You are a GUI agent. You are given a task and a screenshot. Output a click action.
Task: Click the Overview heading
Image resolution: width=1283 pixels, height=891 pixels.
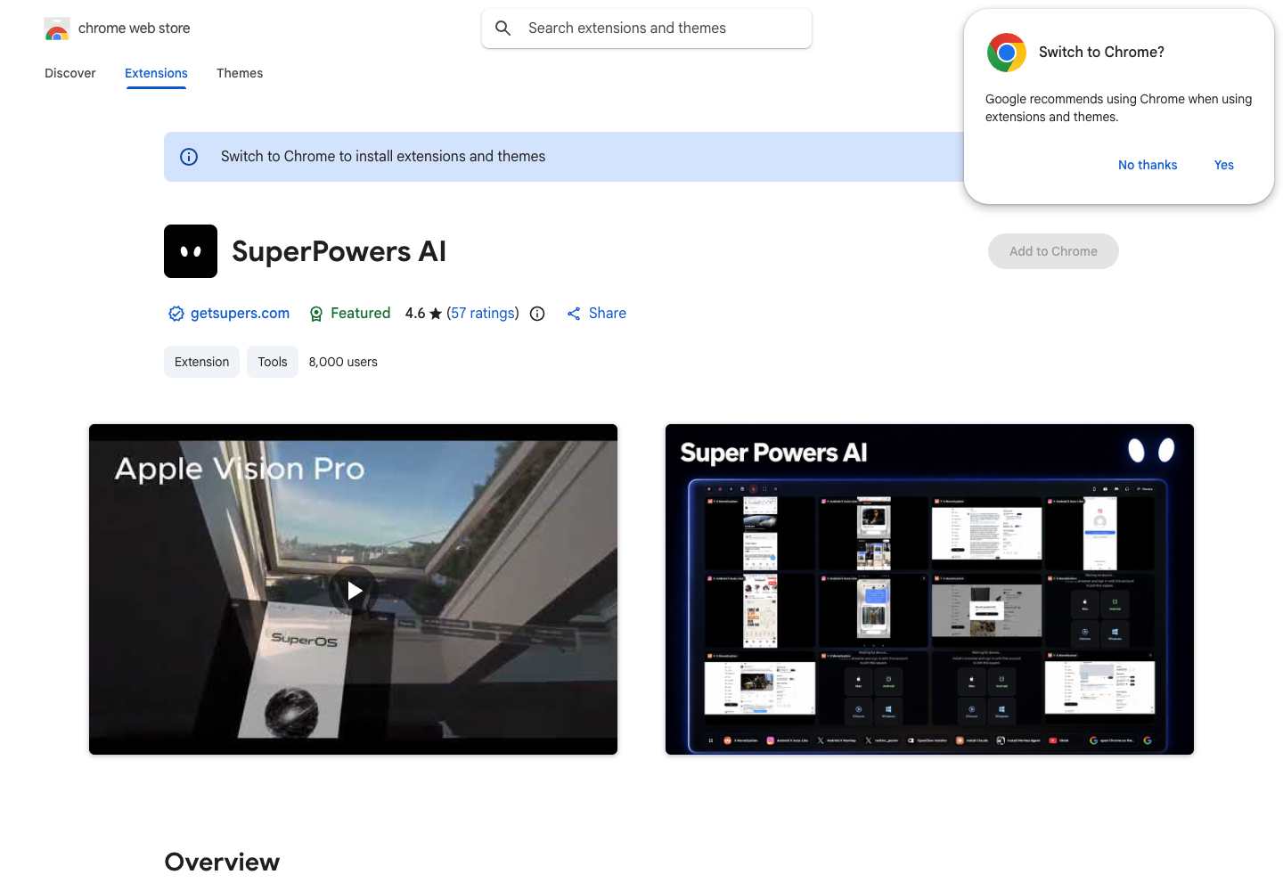222,862
